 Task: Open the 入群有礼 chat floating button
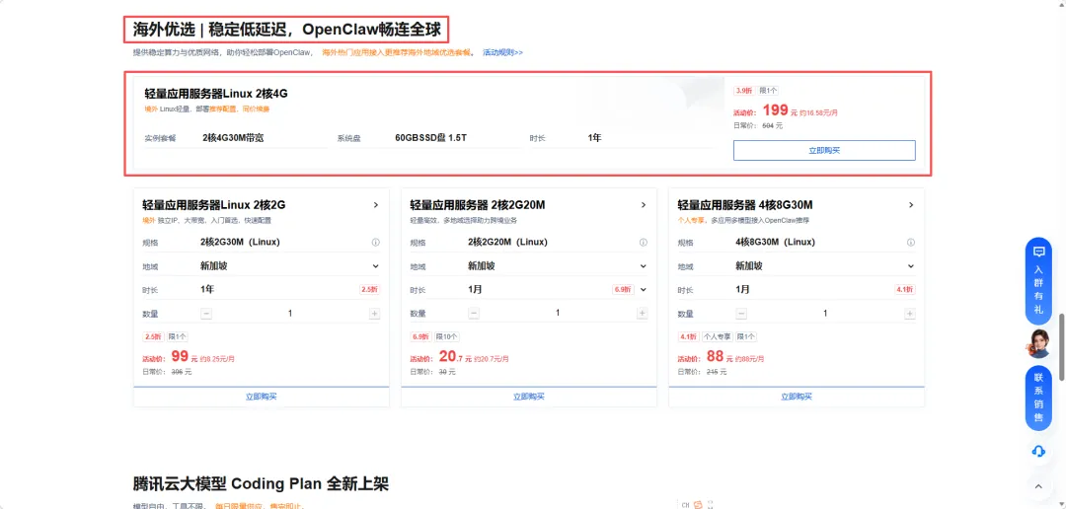[x=1038, y=281]
